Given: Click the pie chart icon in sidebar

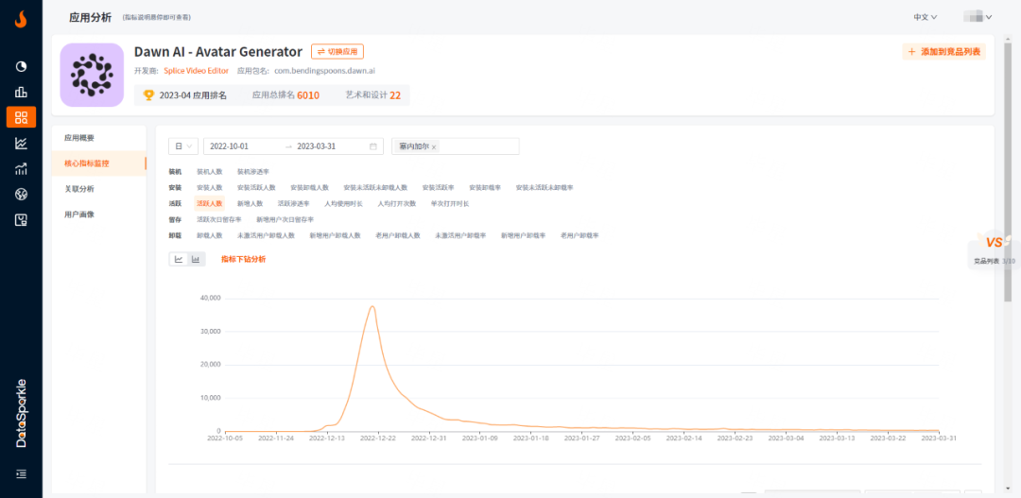Looking at the screenshot, I should point(21,66).
